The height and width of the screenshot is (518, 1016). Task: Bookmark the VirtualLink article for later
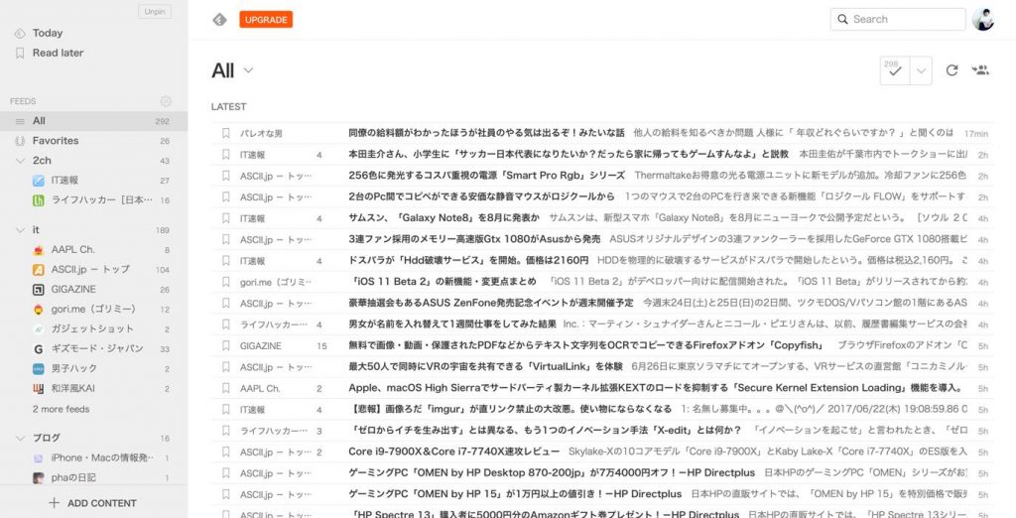coord(225,367)
